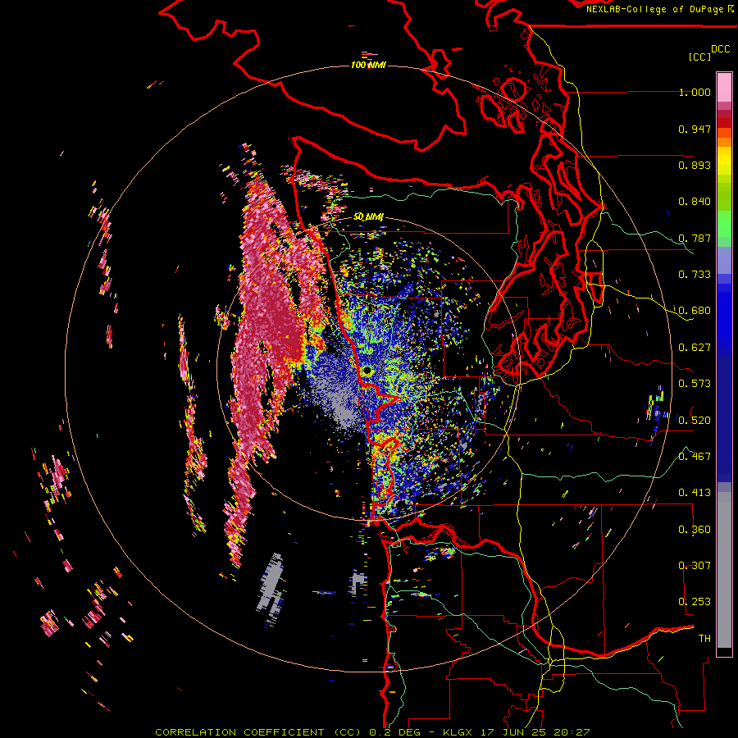Select the 0.360 scale value
This screenshot has height=738, width=738.
[695, 530]
